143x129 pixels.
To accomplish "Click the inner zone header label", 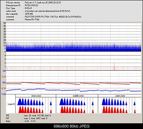I will (36, 96).
